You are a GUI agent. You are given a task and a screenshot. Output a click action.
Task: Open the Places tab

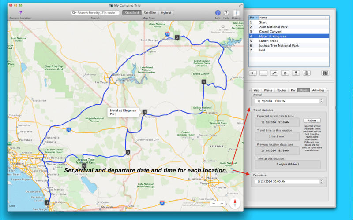pyautogui.click(x=268, y=90)
